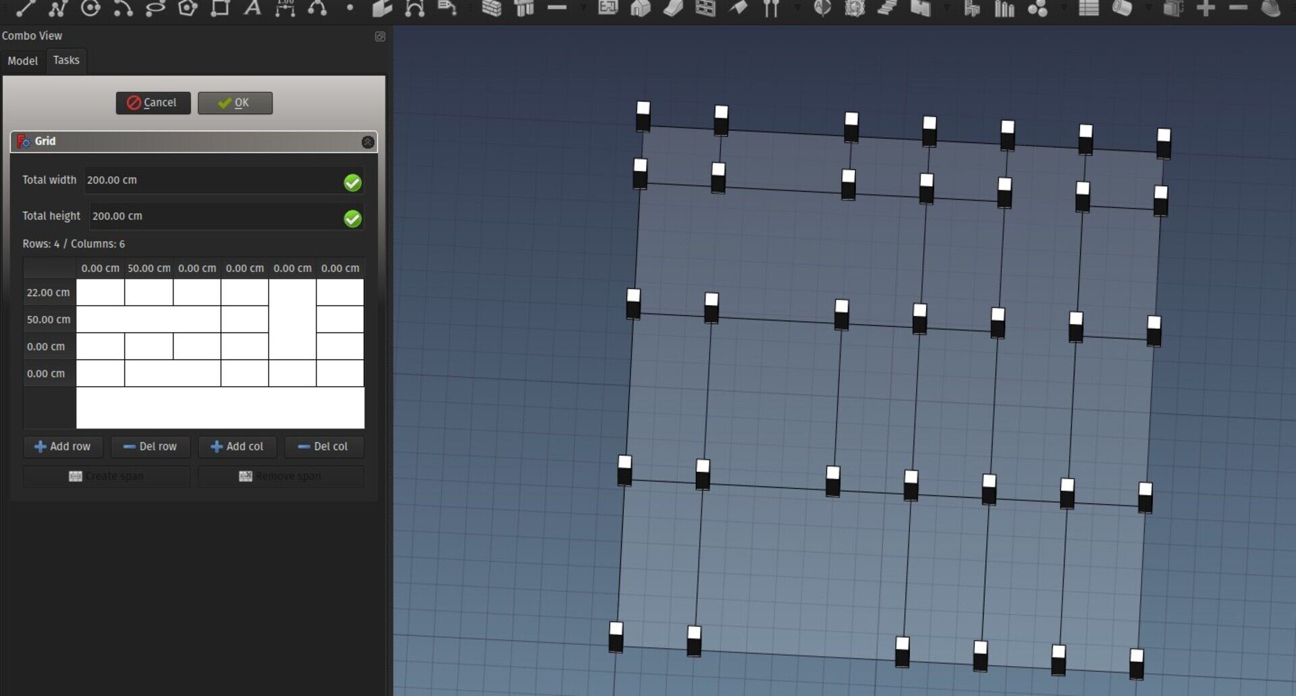Viewport: 1296px width, 696px height.
Task: Select the Pipe tool
Action: tap(1122, 7)
